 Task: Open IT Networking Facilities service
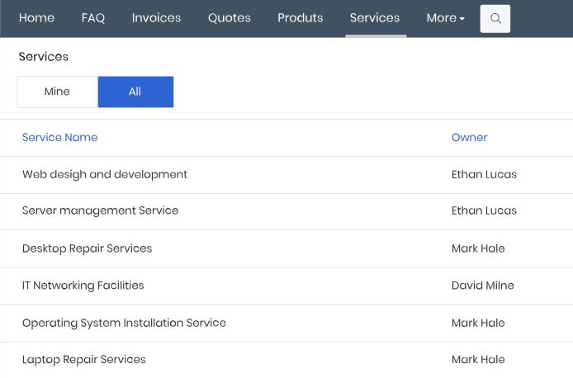83,286
